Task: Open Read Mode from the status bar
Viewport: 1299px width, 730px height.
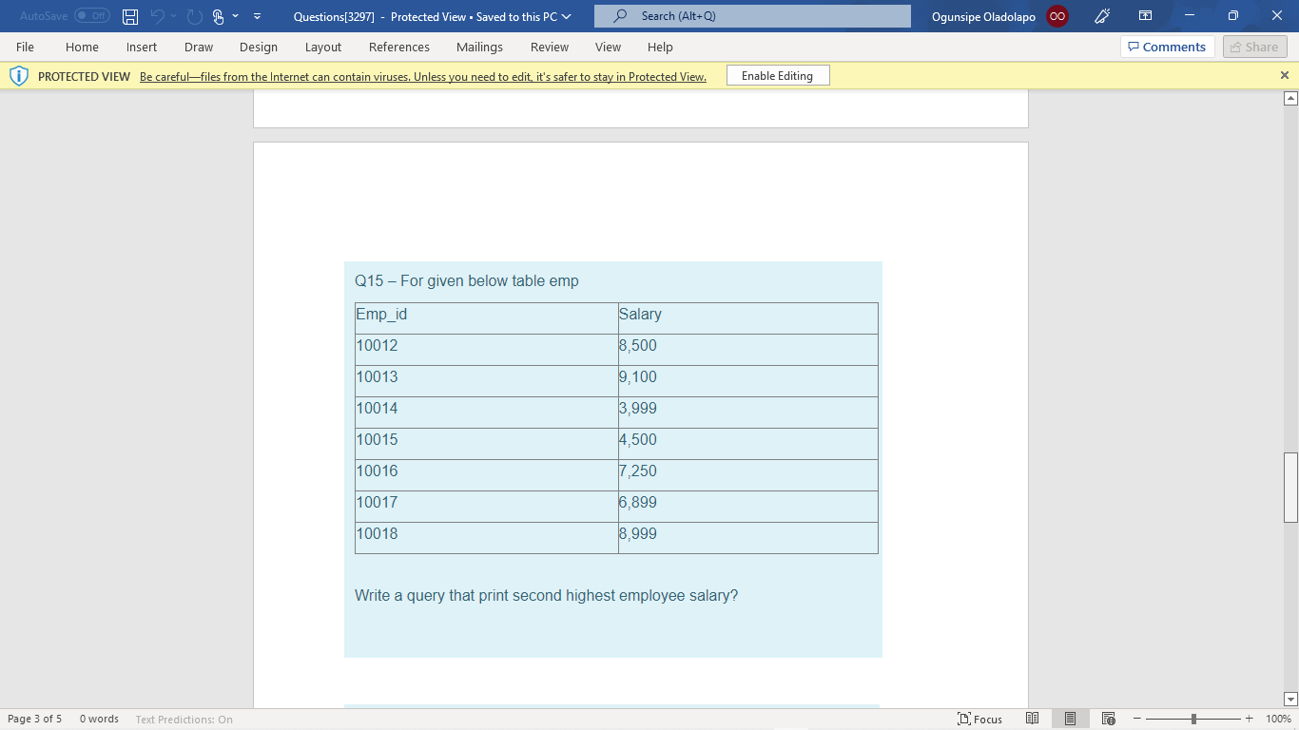Action: (x=1032, y=719)
